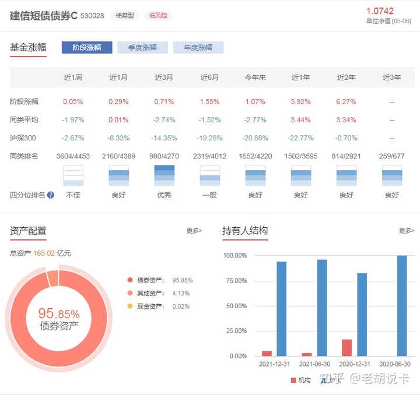Viewport: 420px width, 395px height.
Task: Click the 沪深300 row label
Action: click(x=23, y=138)
